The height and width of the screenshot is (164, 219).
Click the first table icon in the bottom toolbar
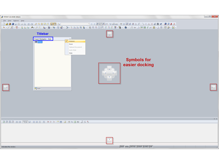point(4,122)
